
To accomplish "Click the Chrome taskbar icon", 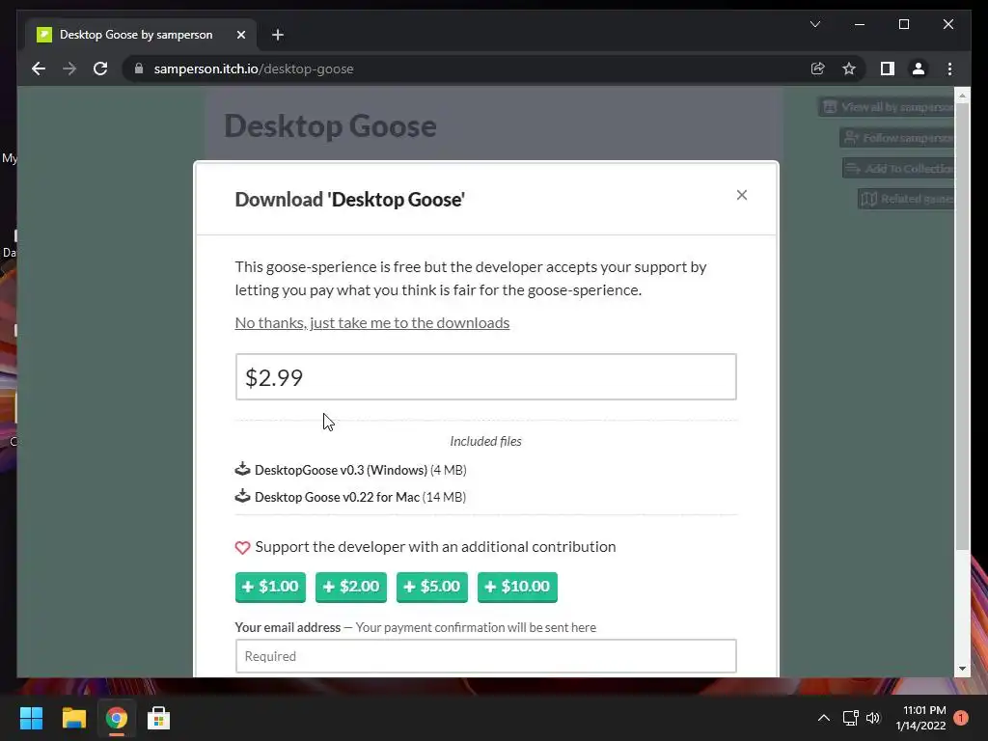I will pos(116,718).
